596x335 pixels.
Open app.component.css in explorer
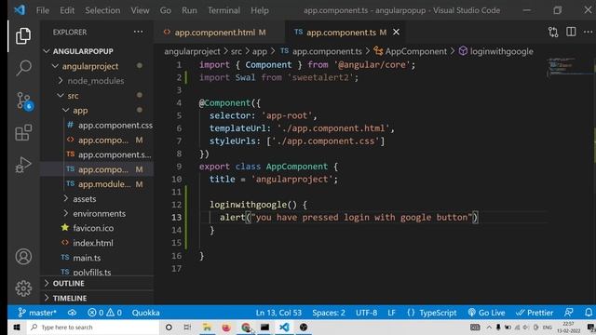coord(115,126)
